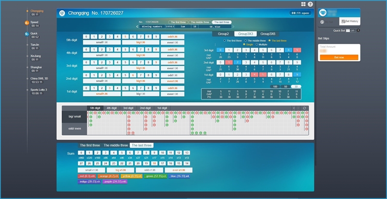387x199 pixels.
Task: Select the Multiple radio option
Action: coord(256,44)
